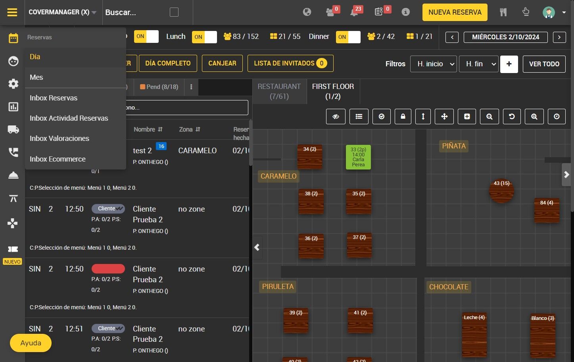This screenshot has width=574, height=362.
Task: Click the zoom in magnifier icon
Action: (x=534, y=116)
